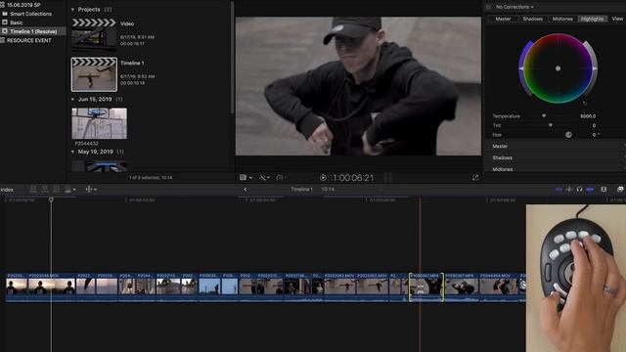Switch to the Shadows color wheel tab

(532, 19)
